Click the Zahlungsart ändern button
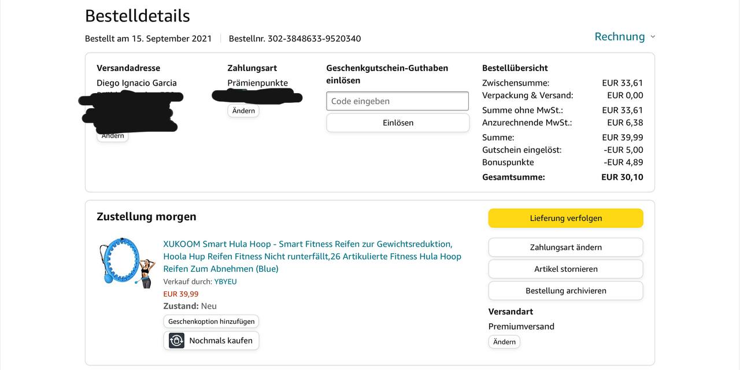Viewport: 740px width, 370px height. coord(565,247)
